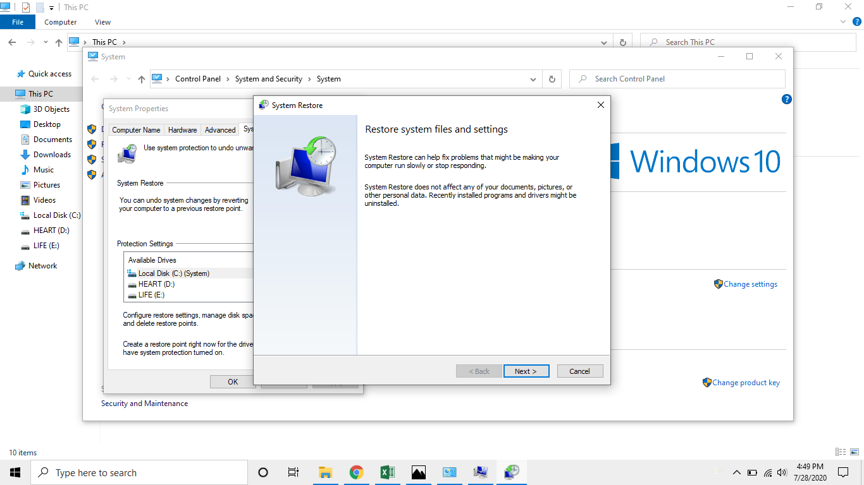Select HEART (D:) drive icon in sidebar
The width and height of the screenshot is (864, 485).
(x=25, y=231)
